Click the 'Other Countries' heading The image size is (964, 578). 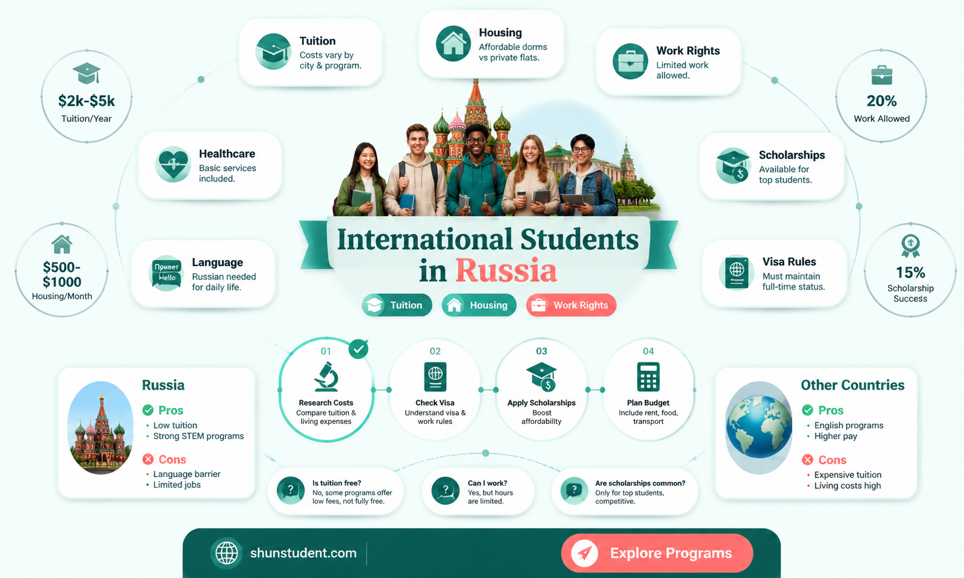click(853, 385)
